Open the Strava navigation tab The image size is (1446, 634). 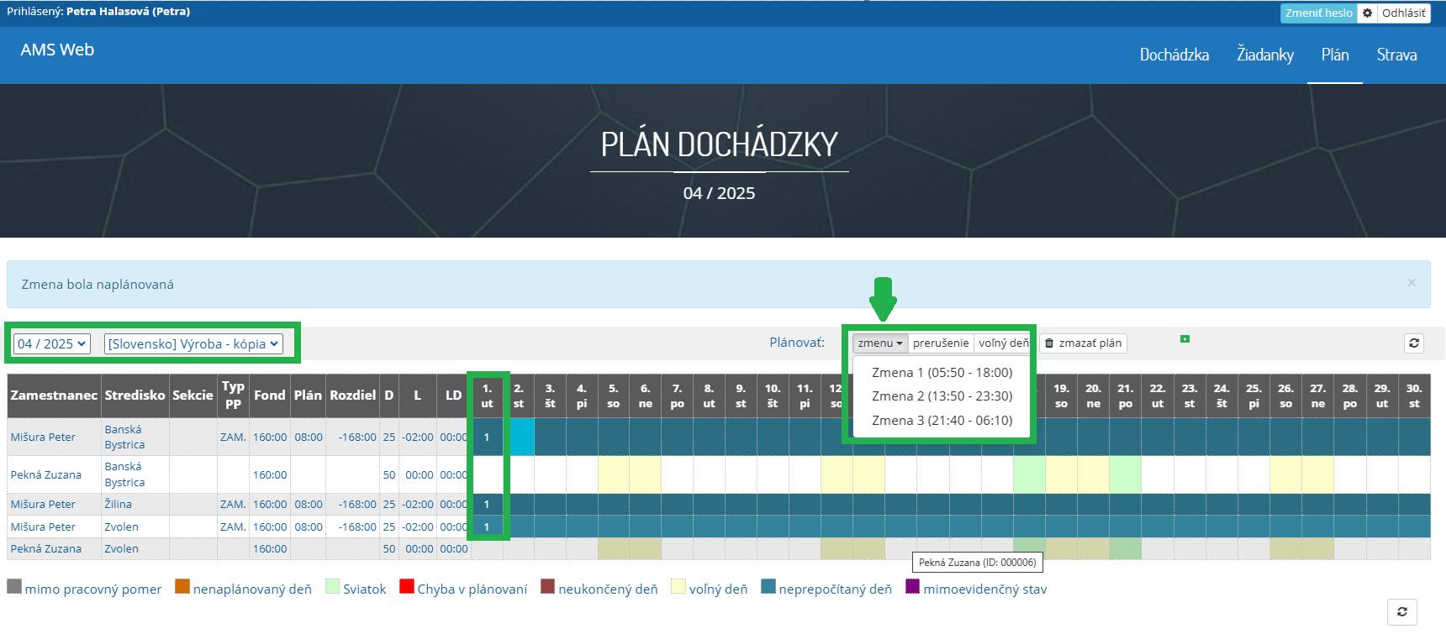pos(1396,55)
